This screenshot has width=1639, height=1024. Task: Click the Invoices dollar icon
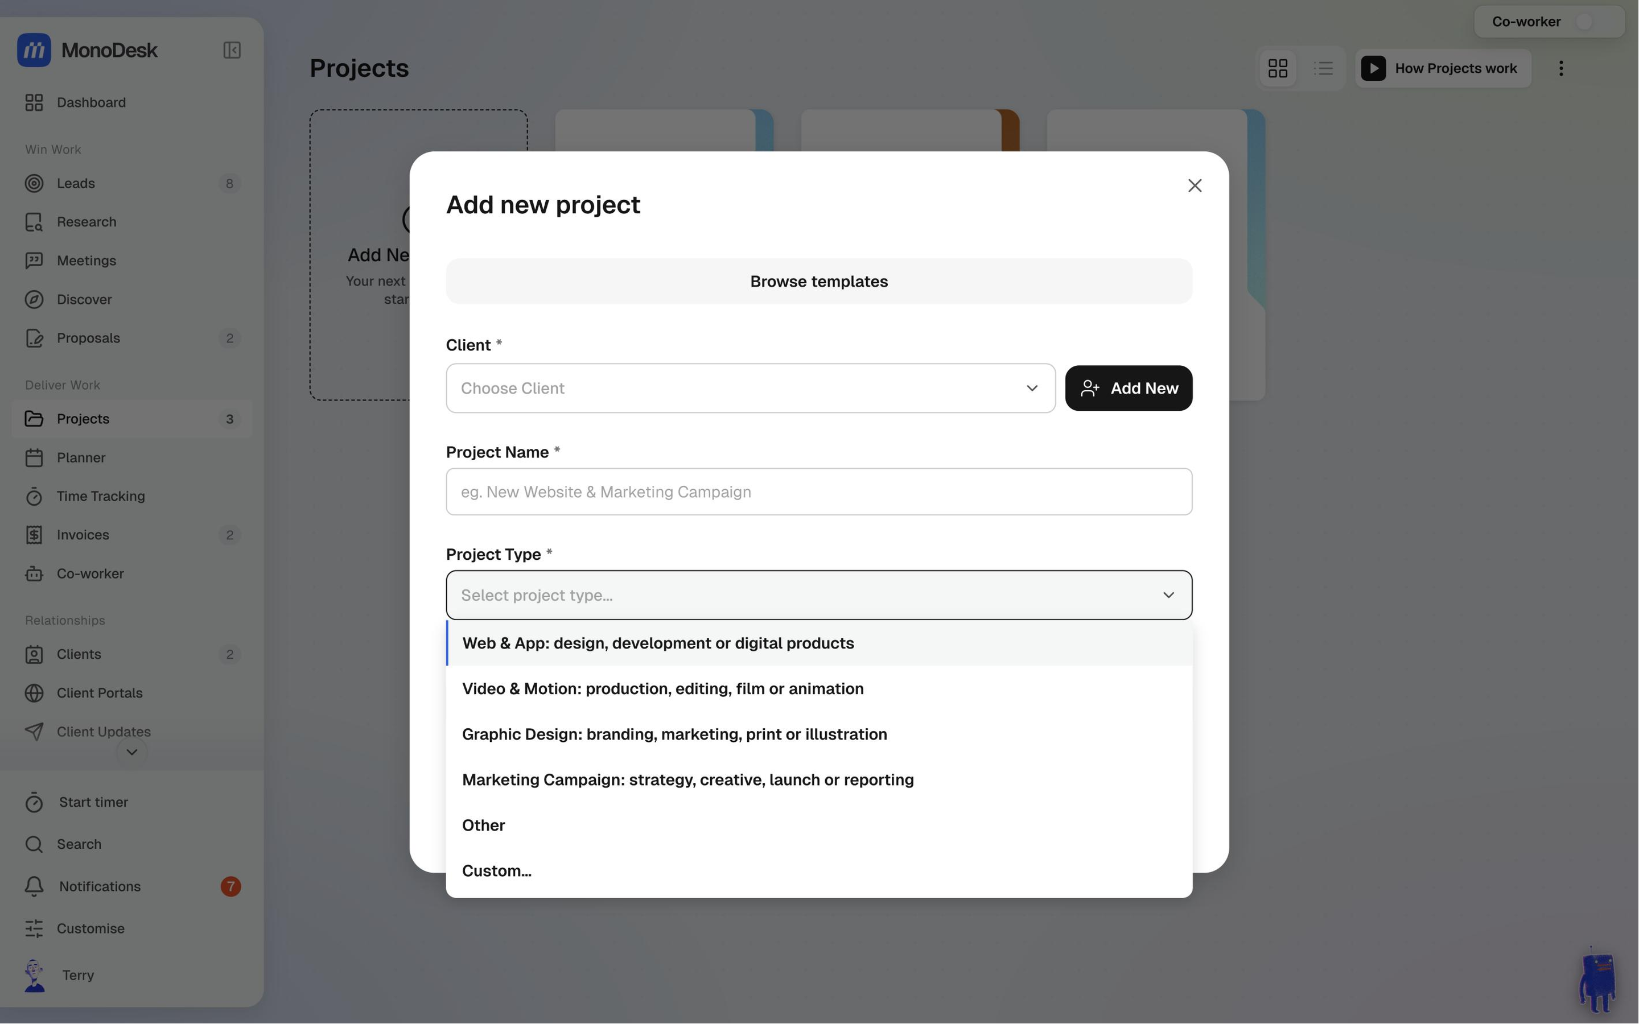[x=34, y=535]
